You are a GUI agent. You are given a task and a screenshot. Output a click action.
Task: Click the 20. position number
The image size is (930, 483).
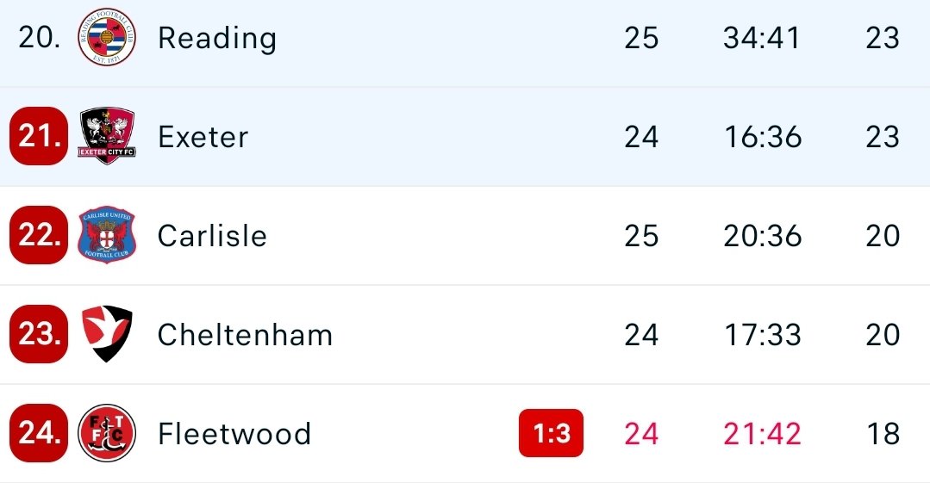coord(39,37)
